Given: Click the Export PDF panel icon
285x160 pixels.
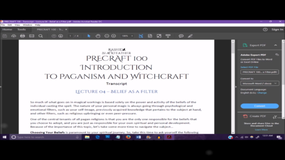Looking at the screenshot, I should (245, 45).
